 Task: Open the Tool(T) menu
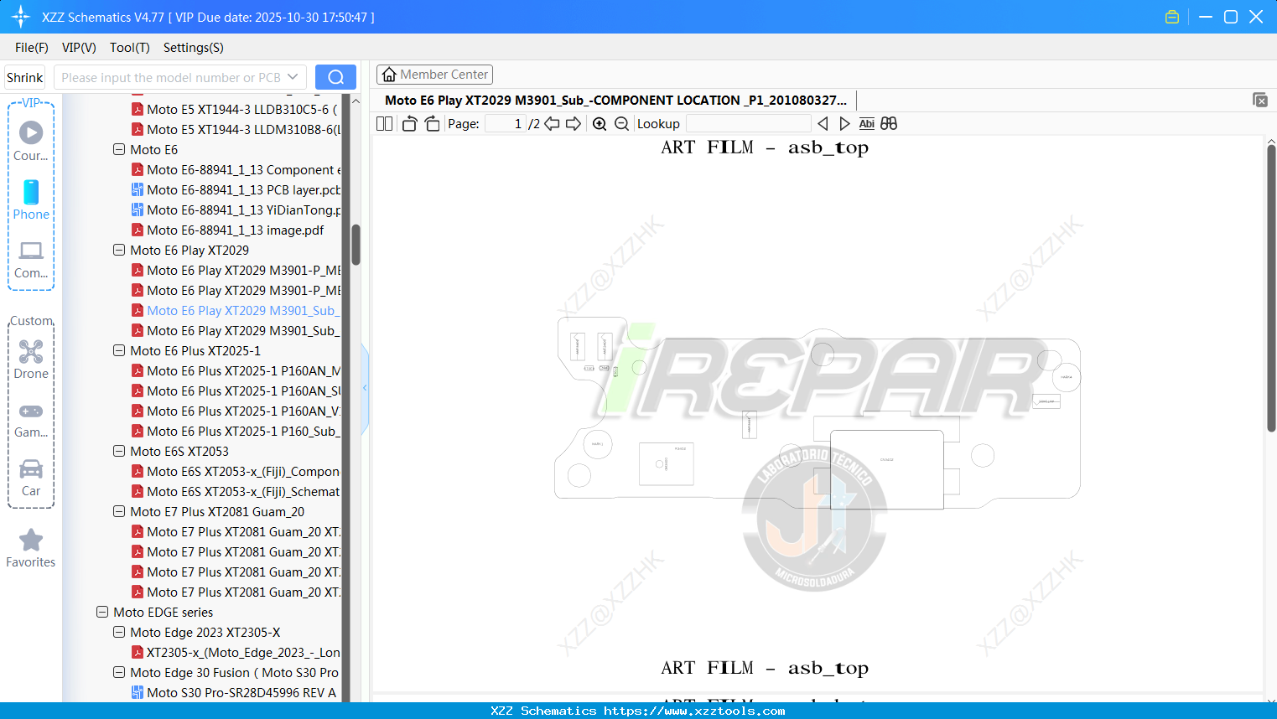[129, 48]
